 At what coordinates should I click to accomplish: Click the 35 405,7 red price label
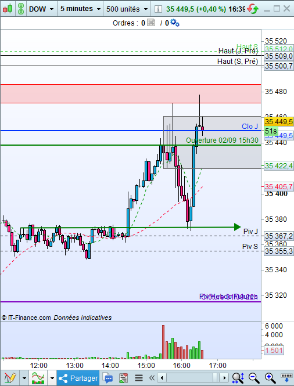click(x=279, y=186)
